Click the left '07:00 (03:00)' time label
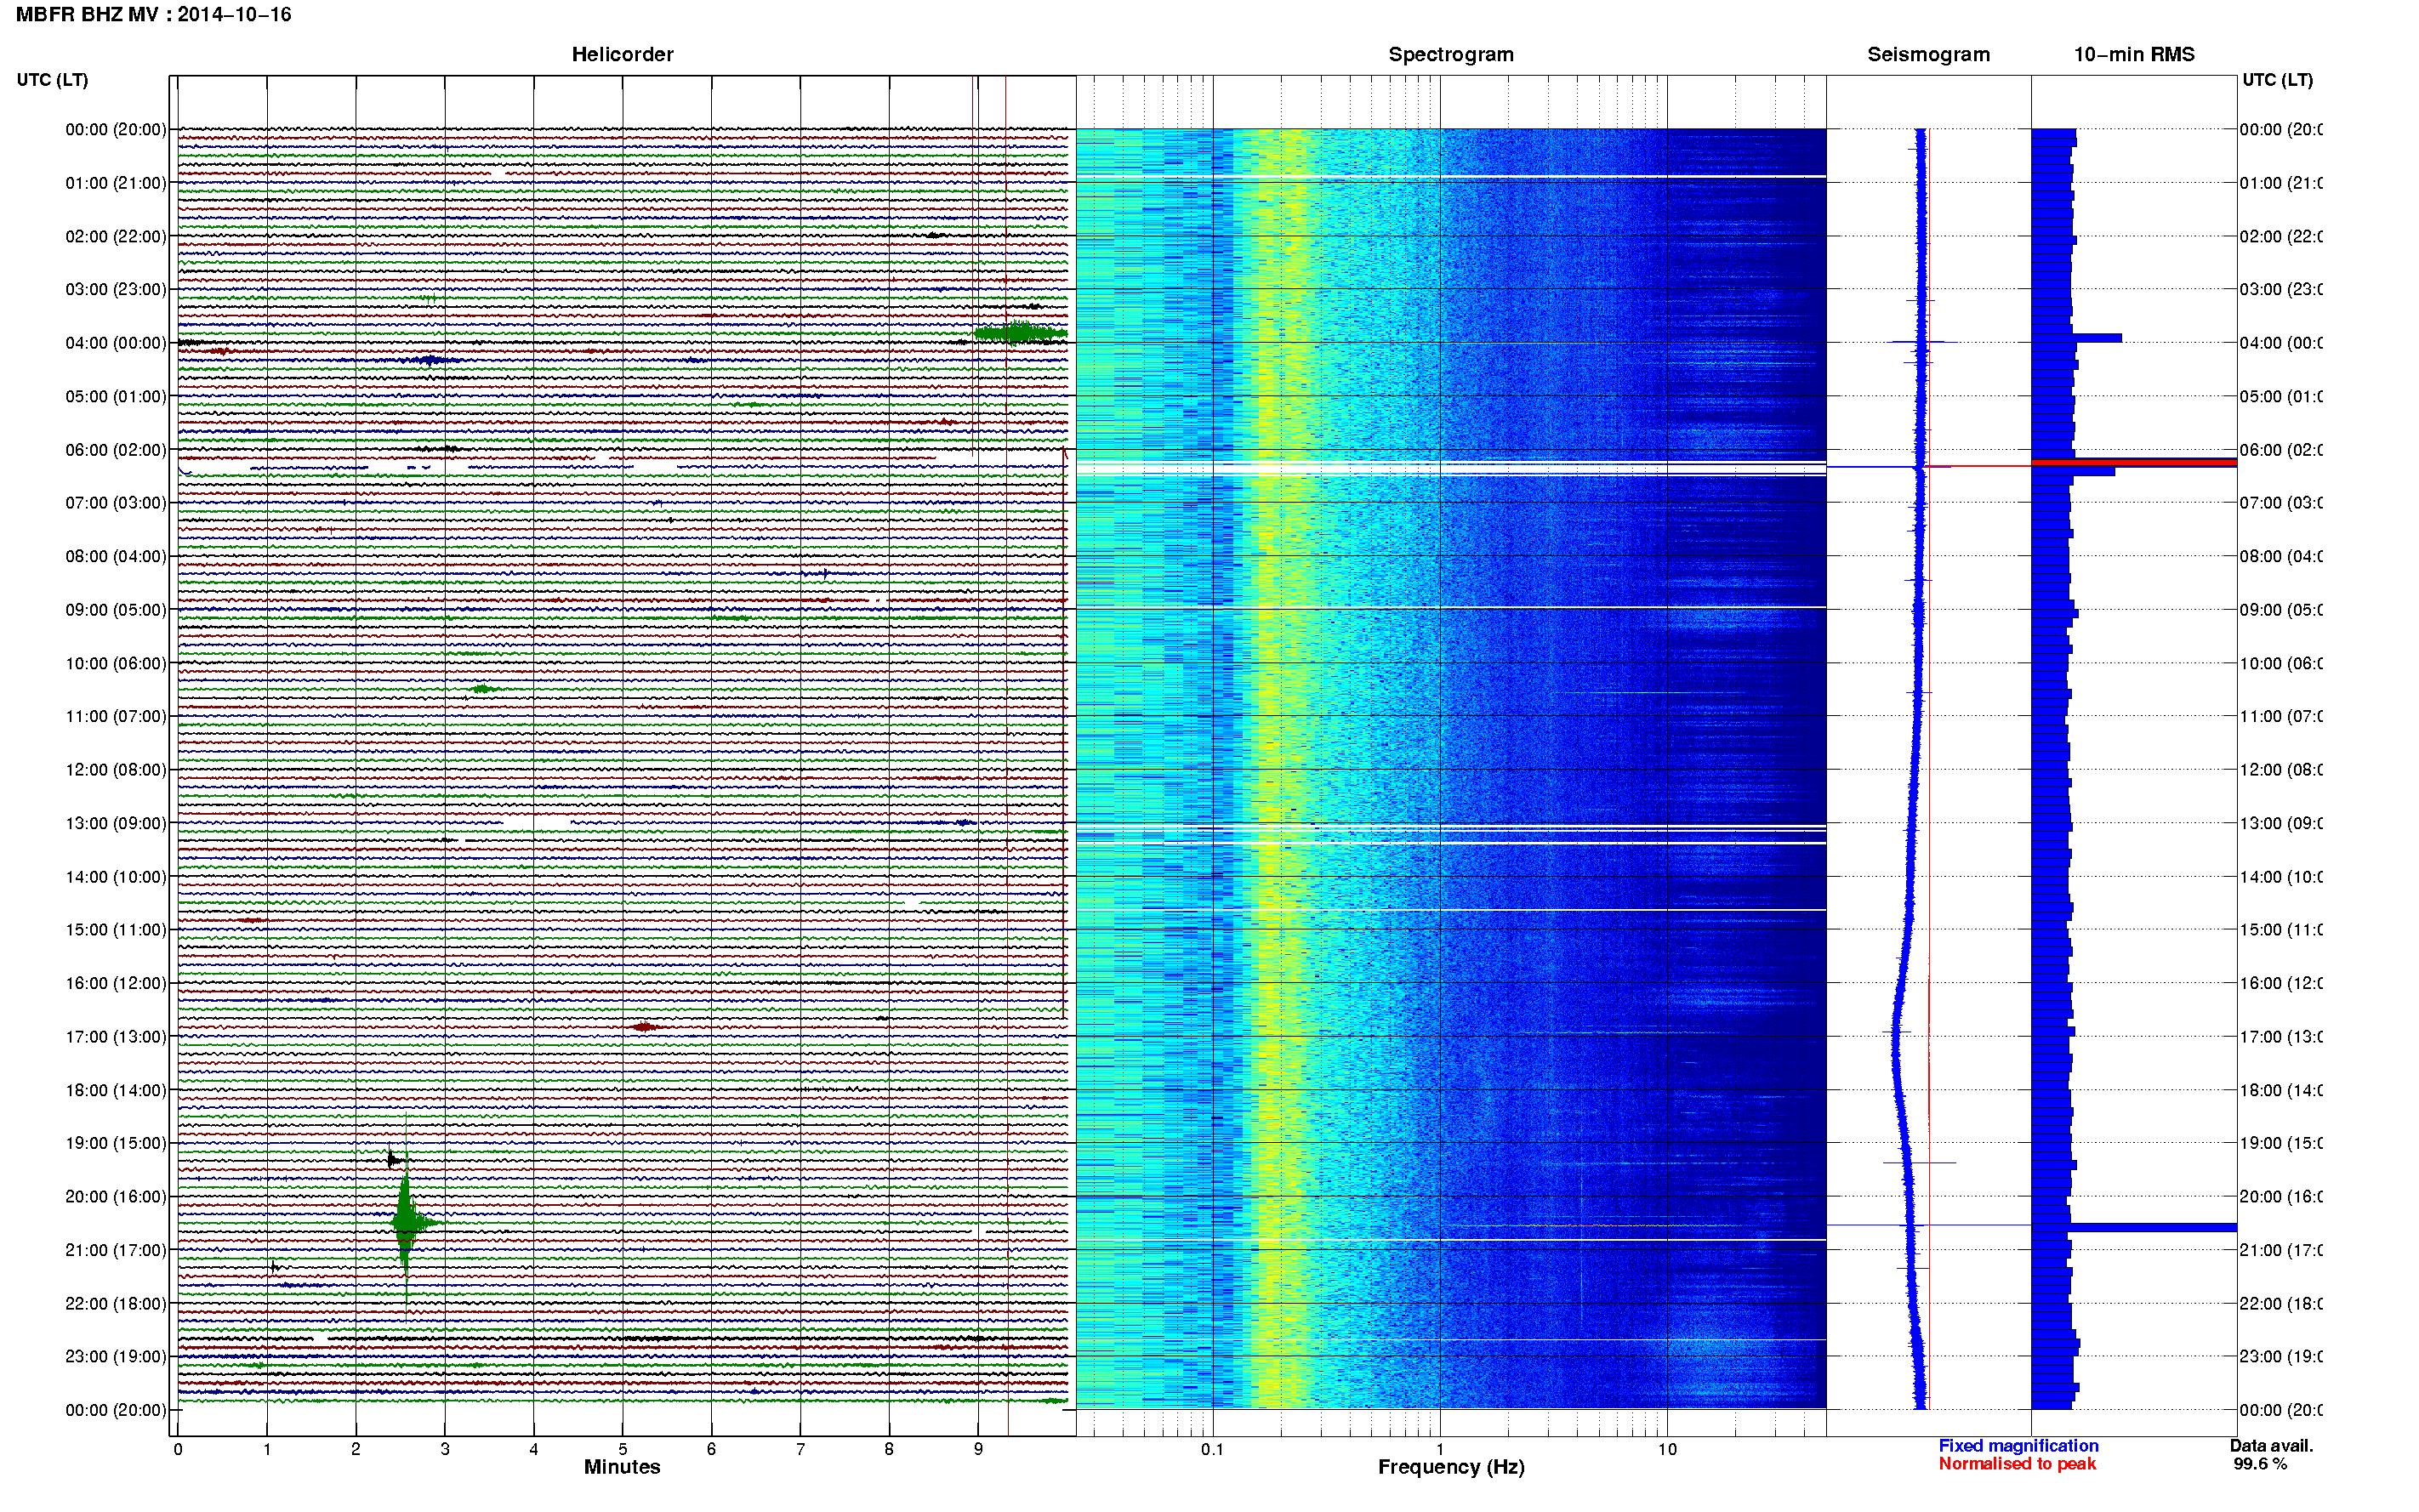This screenshot has width=2419, height=1512. pos(116,503)
